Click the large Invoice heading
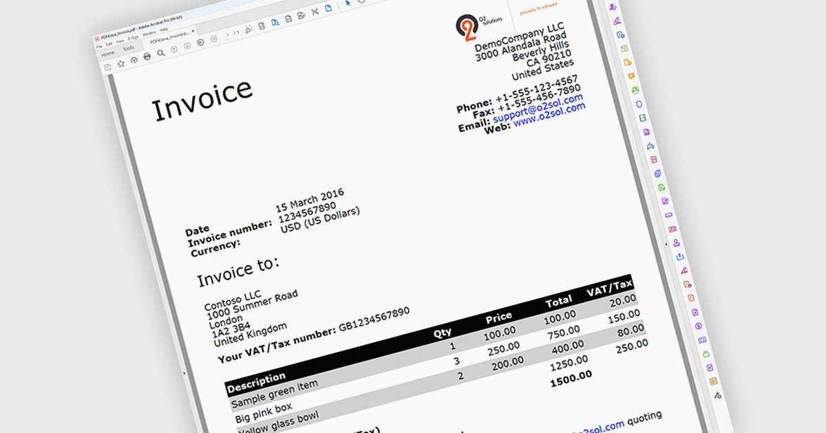Image resolution: width=826 pixels, height=433 pixels. [x=202, y=100]
